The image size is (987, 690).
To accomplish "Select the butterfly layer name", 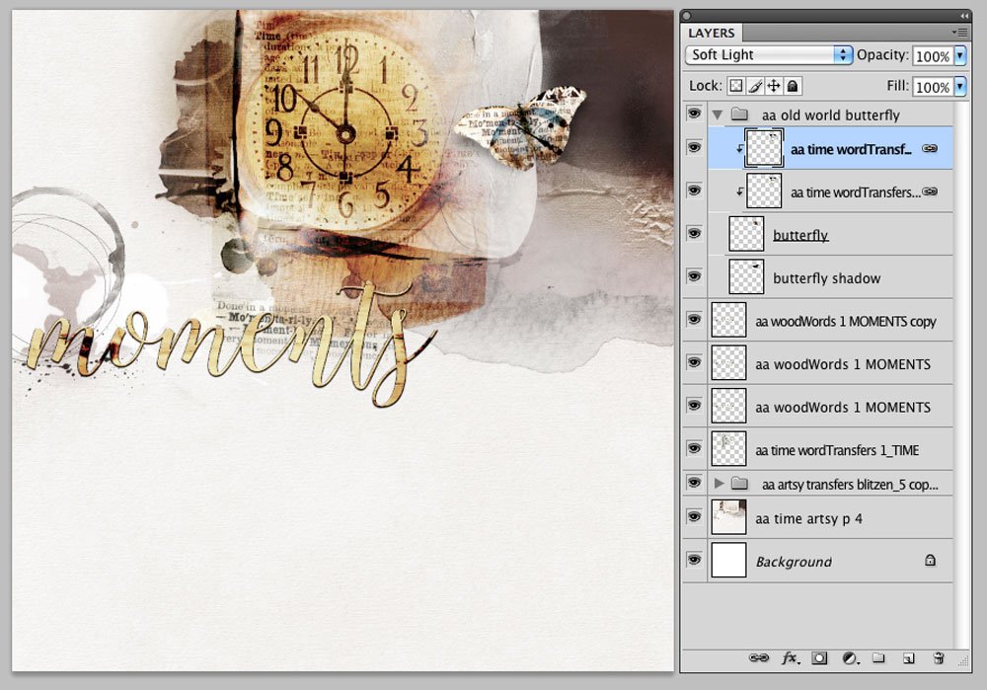I will click(x=800, y=235).
